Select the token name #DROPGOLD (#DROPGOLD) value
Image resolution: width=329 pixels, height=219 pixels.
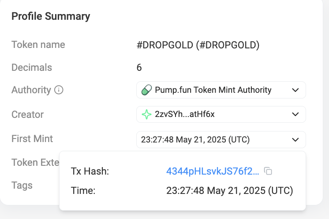tap(198, 45)
